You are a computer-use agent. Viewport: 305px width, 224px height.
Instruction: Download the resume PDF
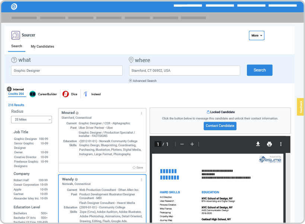(258, 144)
